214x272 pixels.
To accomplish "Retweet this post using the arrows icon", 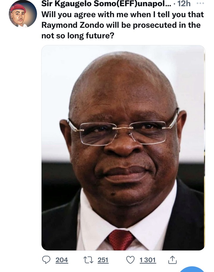I will coord(88,260).
